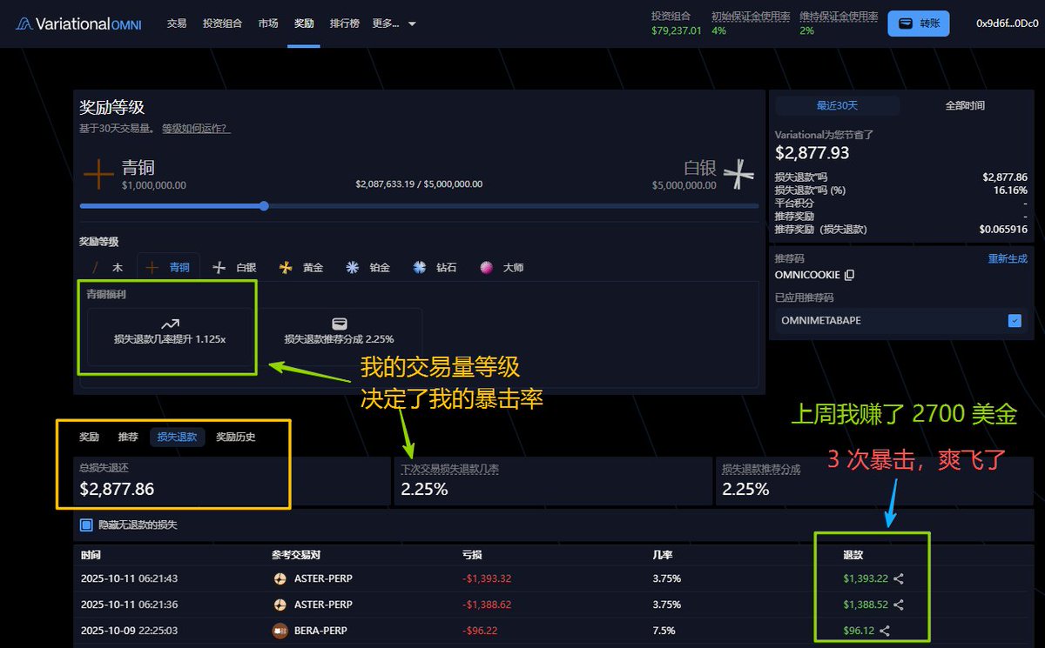Switch to the 推荐 sub-tab
1045x648 pixels.
128,437
